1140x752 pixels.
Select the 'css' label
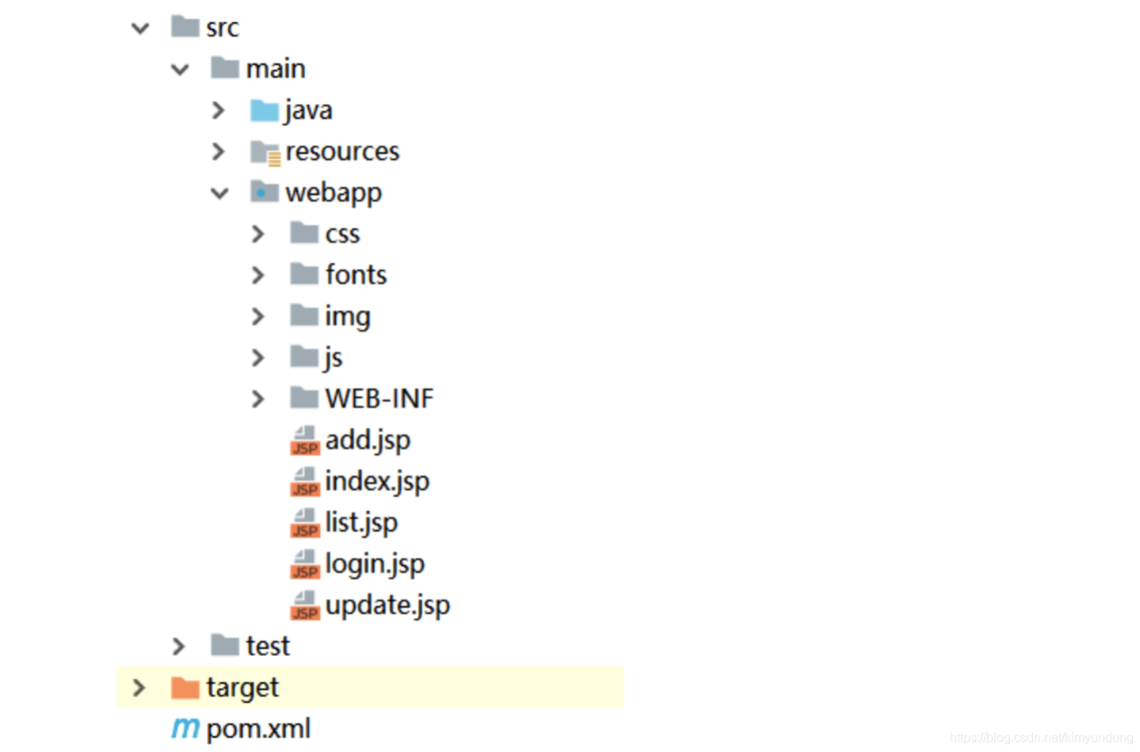(x=342, y=235)
